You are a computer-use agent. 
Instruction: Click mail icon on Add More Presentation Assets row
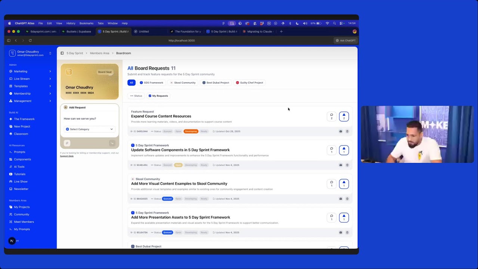coord(341,232)
